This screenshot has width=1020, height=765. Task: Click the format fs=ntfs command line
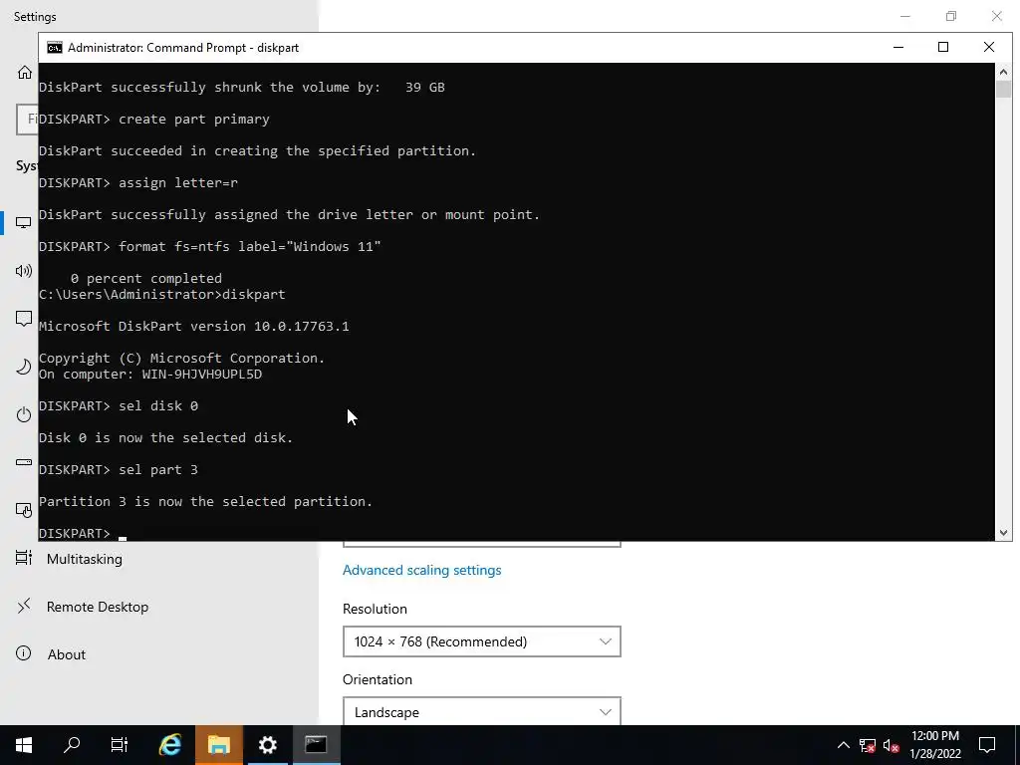pos(210,247)
